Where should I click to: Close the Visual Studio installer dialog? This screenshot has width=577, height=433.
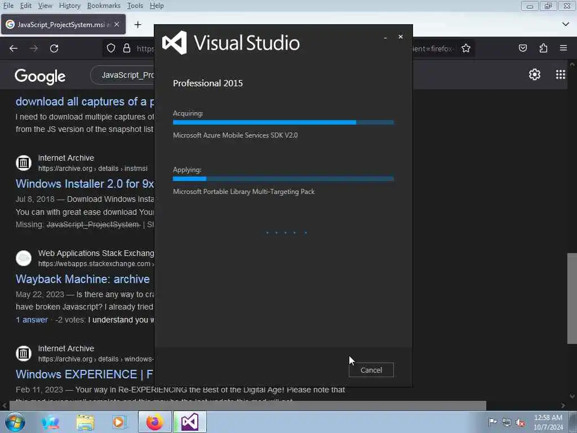[x=401, y=37]
